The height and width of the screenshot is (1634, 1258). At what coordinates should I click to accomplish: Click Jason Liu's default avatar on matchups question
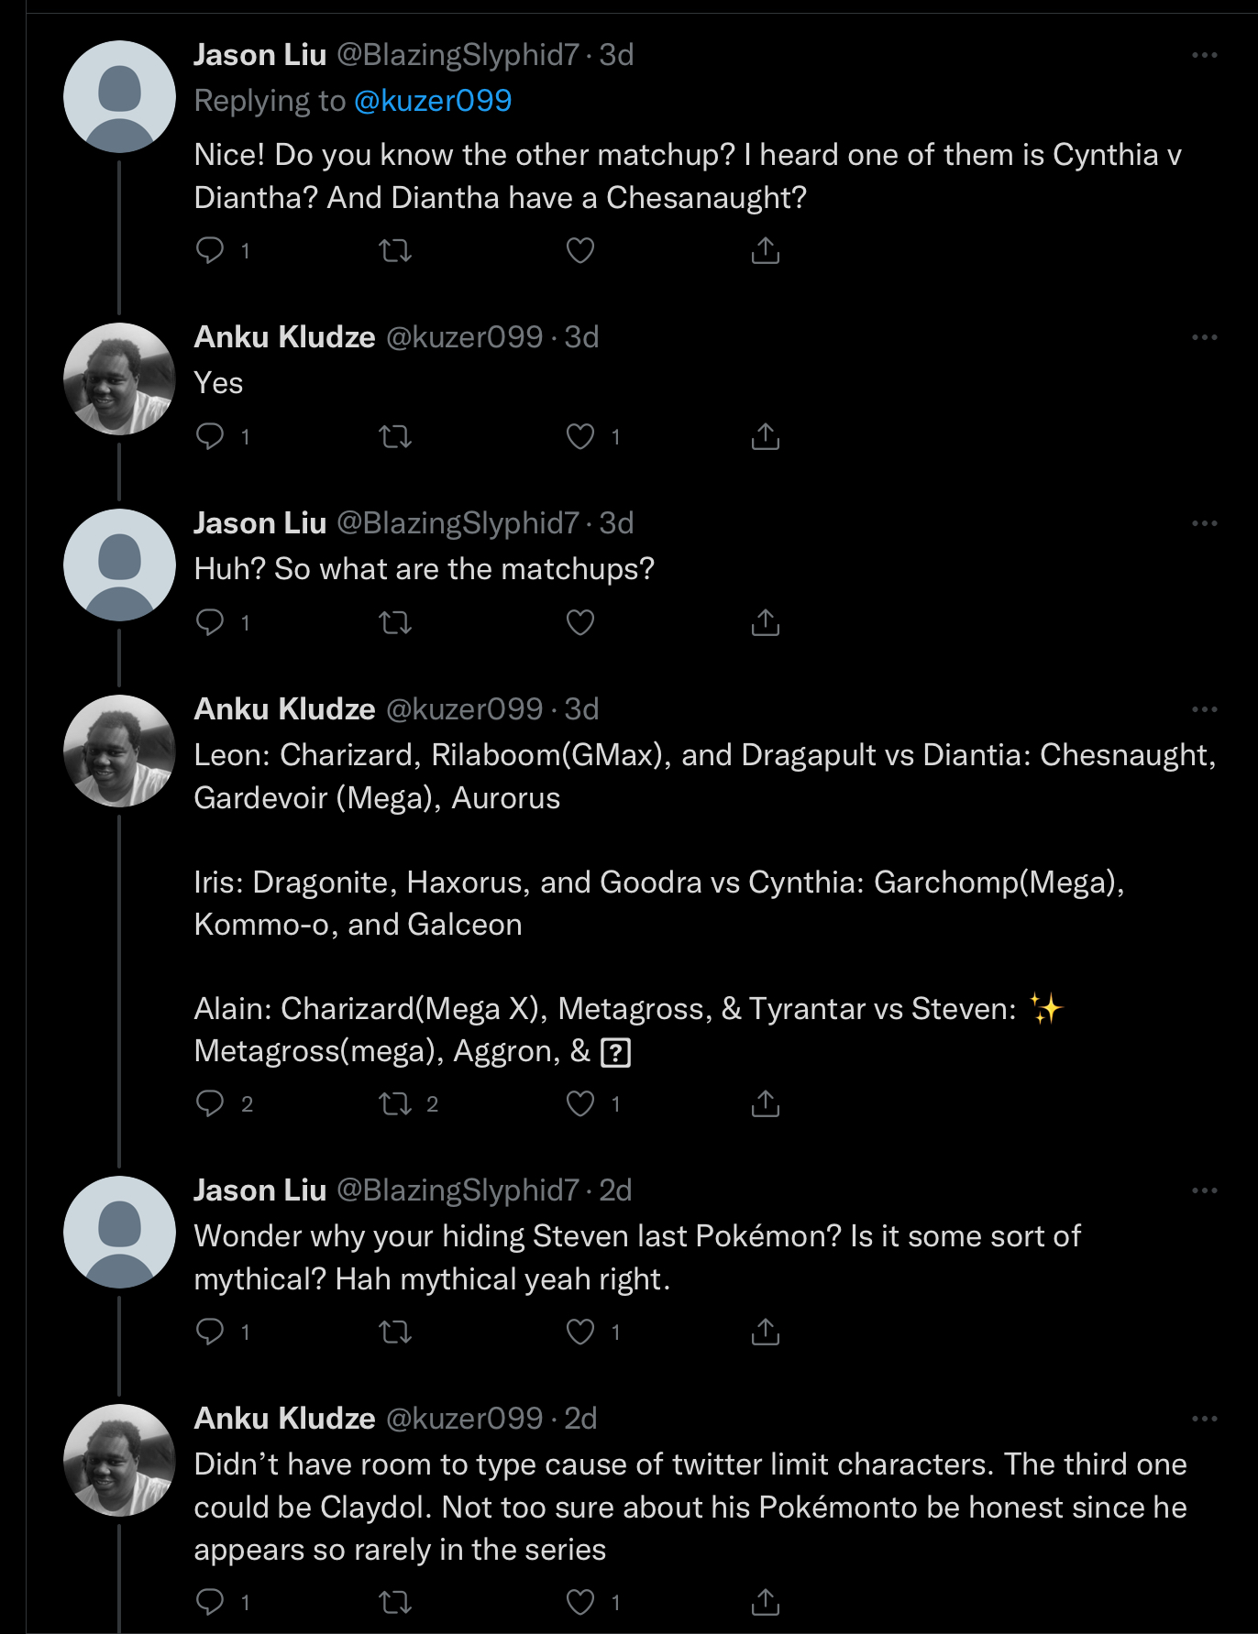point(119,565)
